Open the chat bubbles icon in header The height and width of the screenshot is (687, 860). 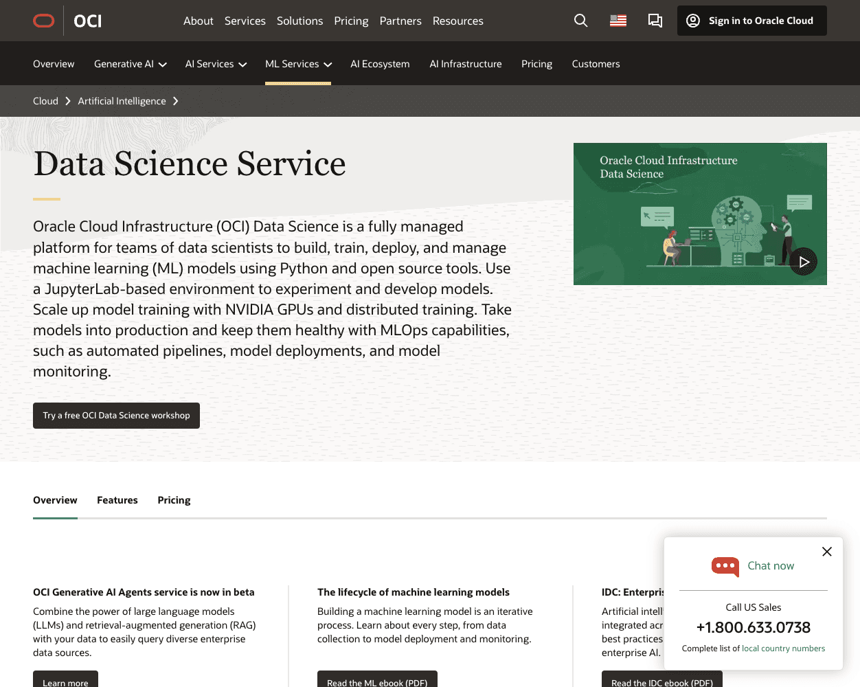[655, 21]
